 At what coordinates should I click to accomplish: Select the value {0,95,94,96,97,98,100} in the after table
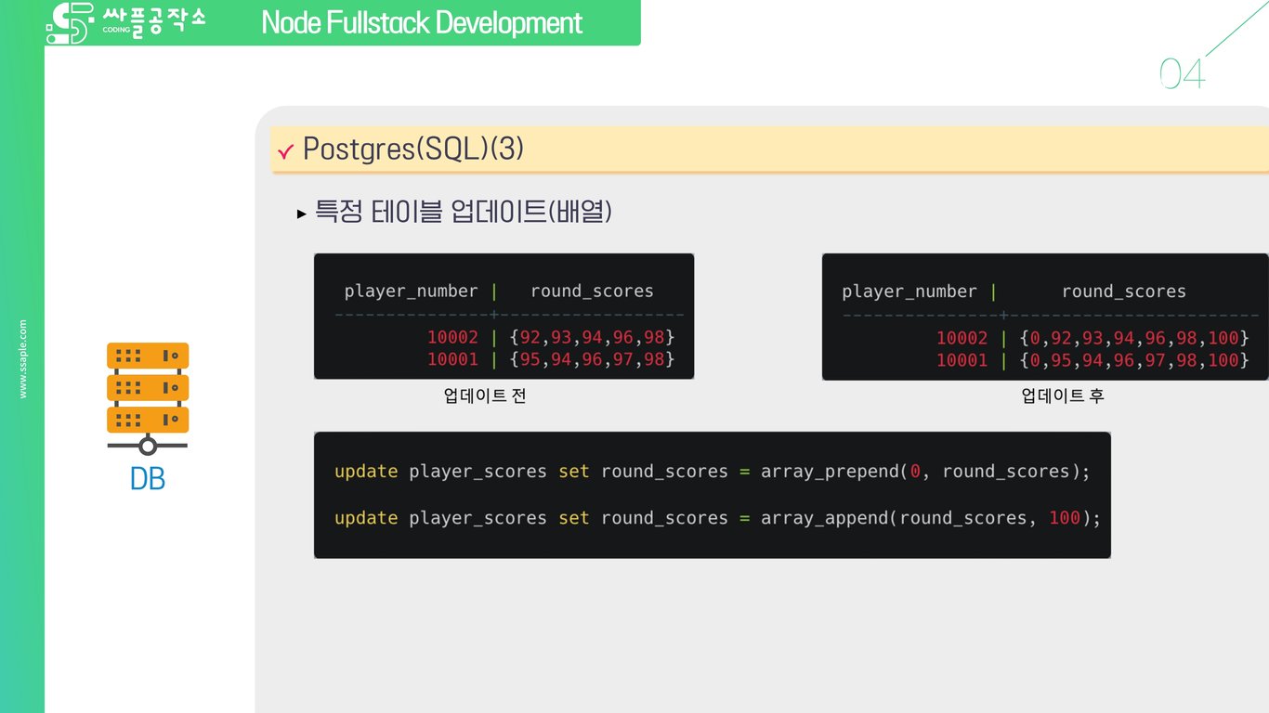[1134, 360]
